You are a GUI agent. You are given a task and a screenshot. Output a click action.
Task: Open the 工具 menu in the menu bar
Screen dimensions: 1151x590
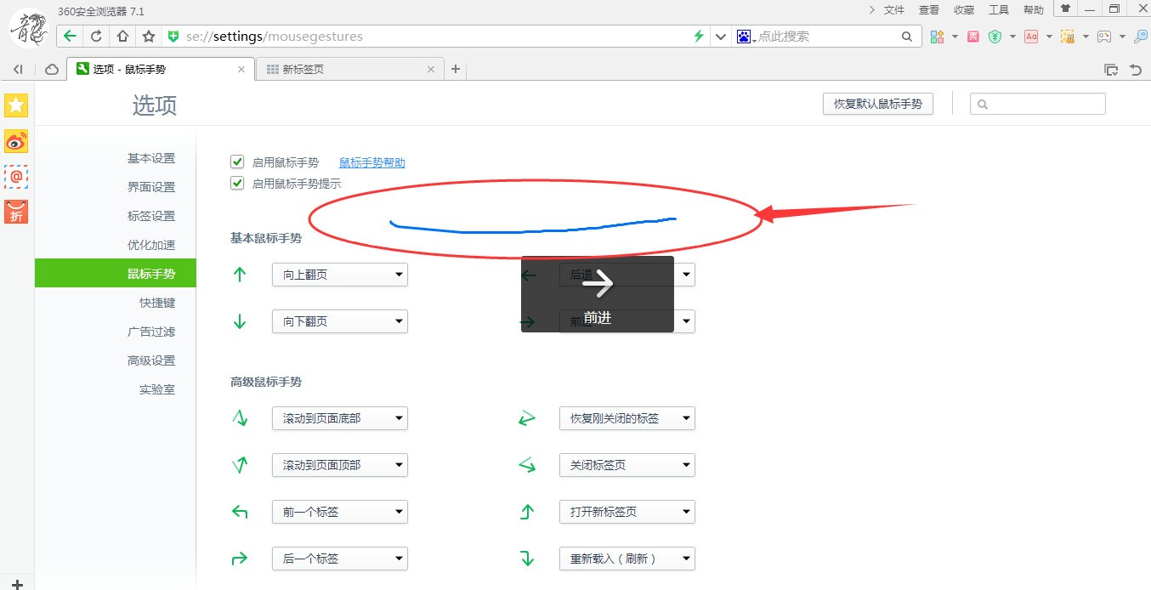(x=999, y=10)
